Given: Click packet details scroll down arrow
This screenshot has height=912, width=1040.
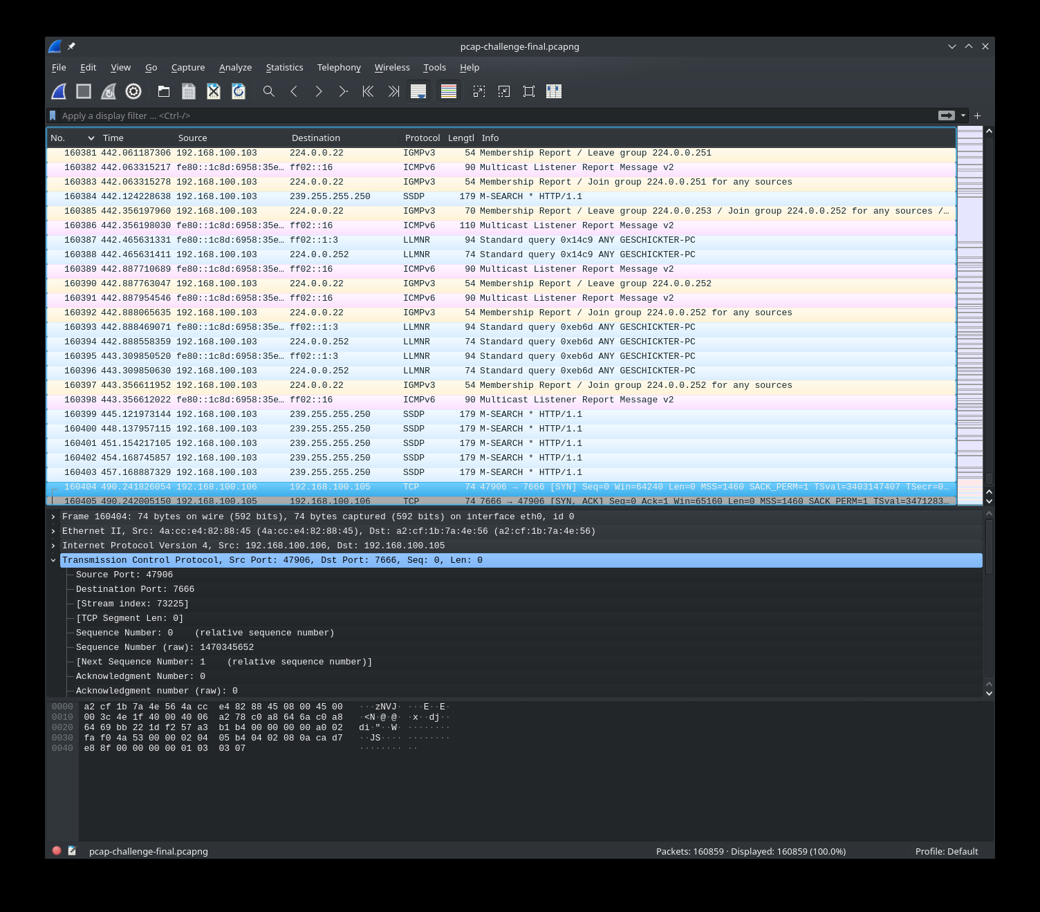Looking at the screenshot, I should point(989,693).
